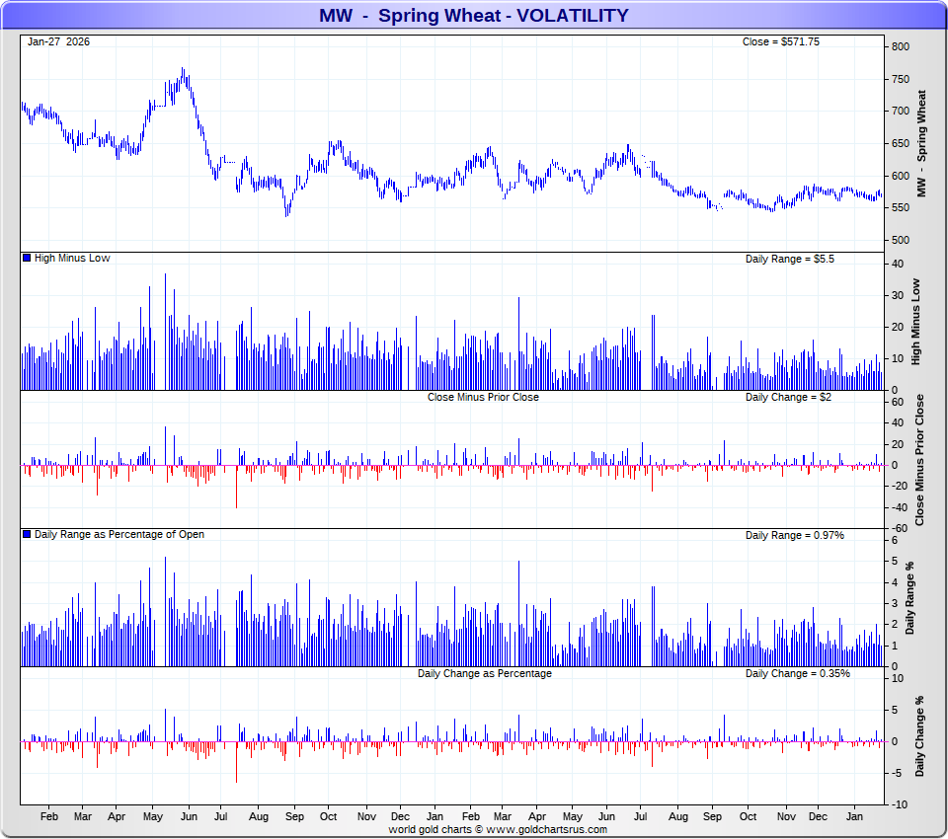Click the 'High Minus Low' legend label
The width and height of the screenshot is (948, 839).
[72, 258]
